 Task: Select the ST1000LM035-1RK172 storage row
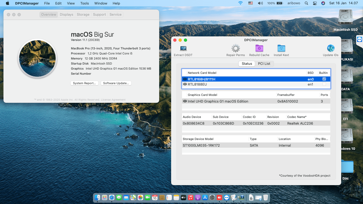pyautogui.click(x=256, y=145)
